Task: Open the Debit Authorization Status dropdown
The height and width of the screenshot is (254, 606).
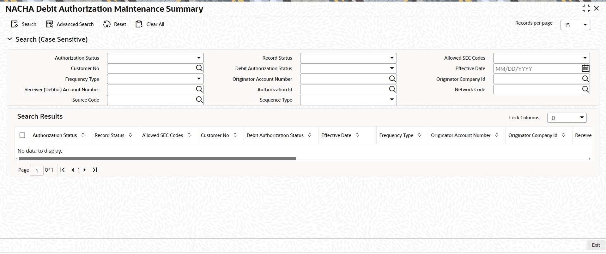Action: [x=348, y=68]
